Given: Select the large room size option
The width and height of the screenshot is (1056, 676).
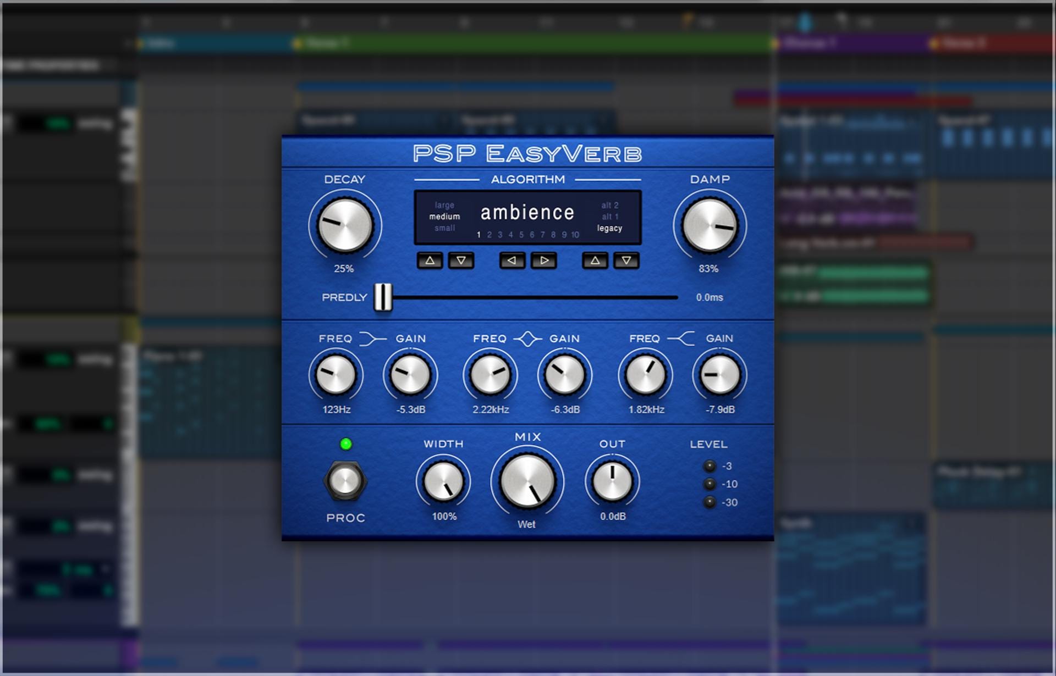Looking at the screenshot, I should click(444, 205).
